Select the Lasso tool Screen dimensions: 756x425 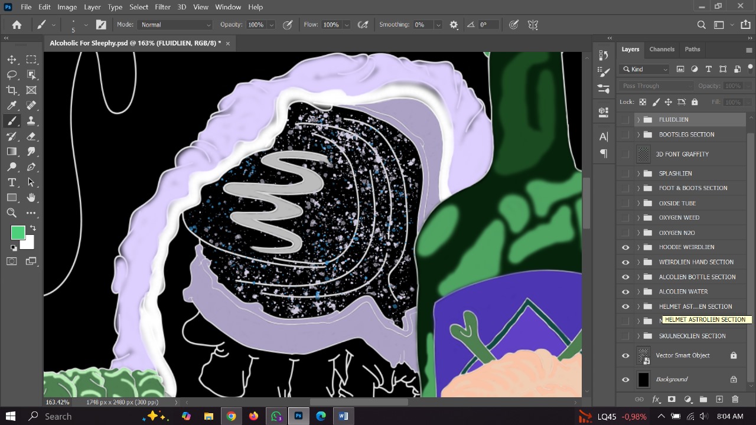coord(12,74)
